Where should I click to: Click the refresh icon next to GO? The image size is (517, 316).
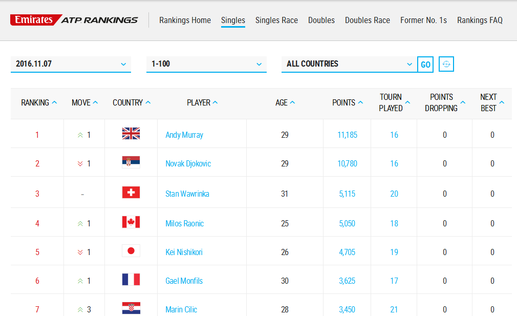coord(446,64)
